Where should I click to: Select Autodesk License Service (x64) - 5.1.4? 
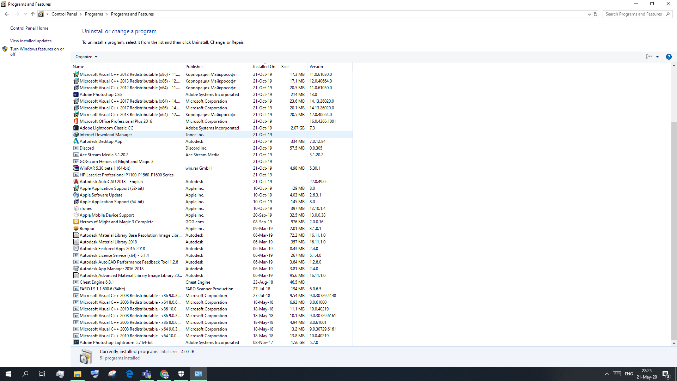(212, 255)
